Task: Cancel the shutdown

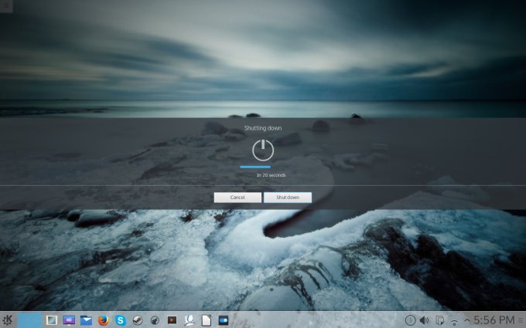Action: [x=237, y=198]
